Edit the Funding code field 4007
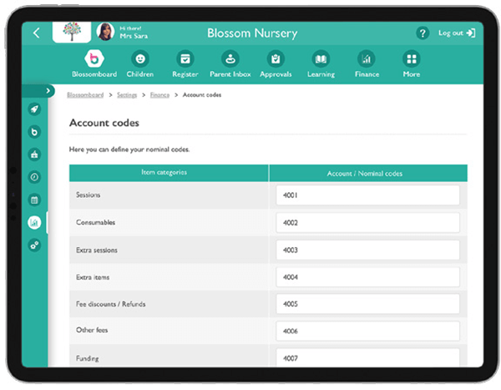This screenshot has height=390, width=501. (367, 358)
